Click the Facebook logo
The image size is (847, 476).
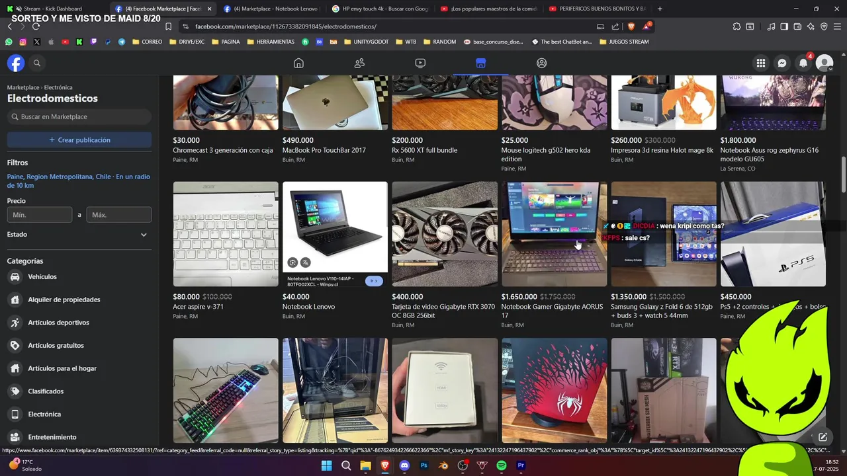click(x=16, y=63)
